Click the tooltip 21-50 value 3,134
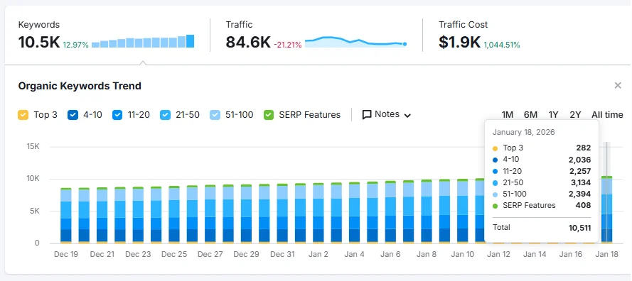The width and height of the screenshot is (632, 281). 580,182
